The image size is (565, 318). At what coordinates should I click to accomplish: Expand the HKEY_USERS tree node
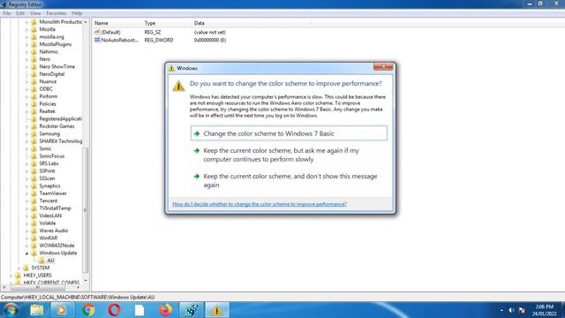11,276
